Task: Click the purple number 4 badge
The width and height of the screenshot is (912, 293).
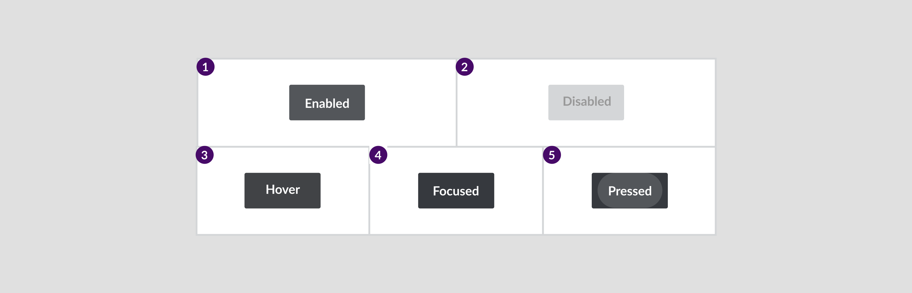Action: coord(378,155)
